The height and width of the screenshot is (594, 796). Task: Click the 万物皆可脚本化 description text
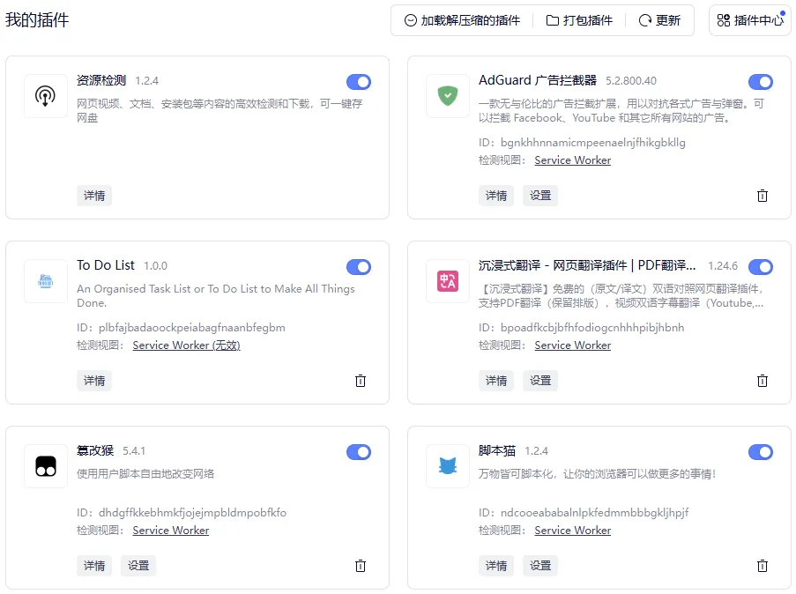point(597,474)
